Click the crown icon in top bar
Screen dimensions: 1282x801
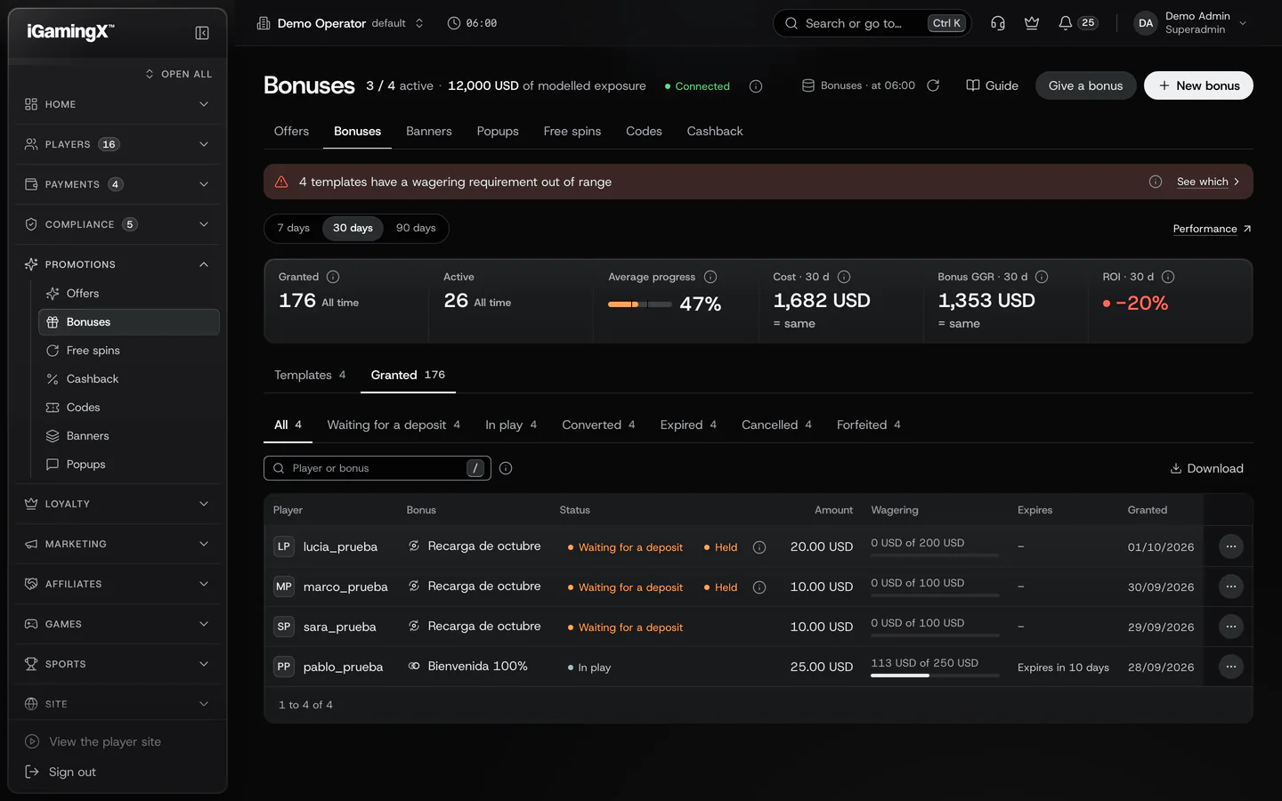click(1032, 23)
